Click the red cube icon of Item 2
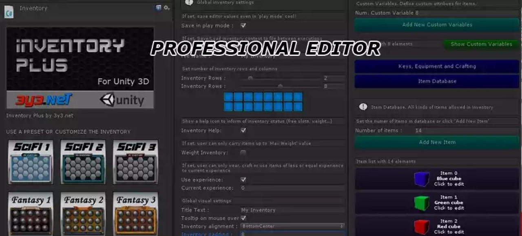522x236 pixels. (x=421, y=227)
